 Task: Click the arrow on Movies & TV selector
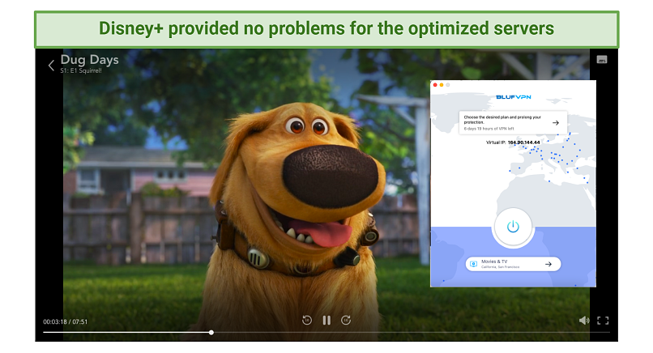548,264
